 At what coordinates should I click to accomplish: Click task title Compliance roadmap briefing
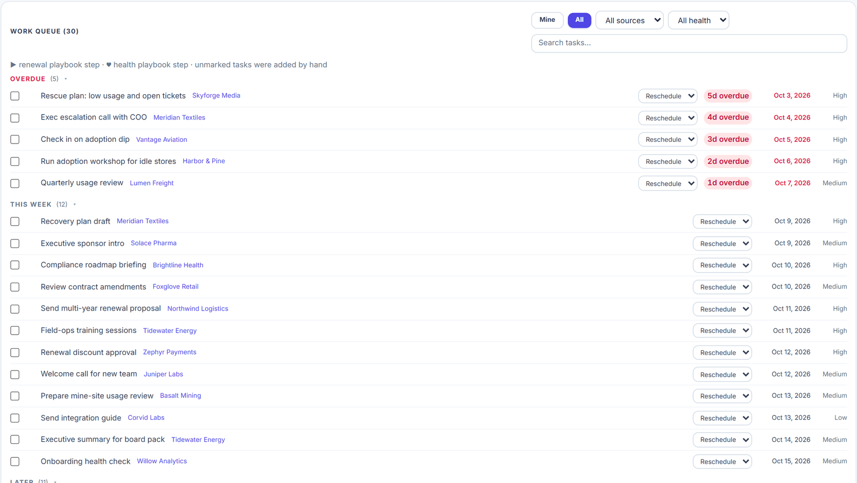click(93, 265)
